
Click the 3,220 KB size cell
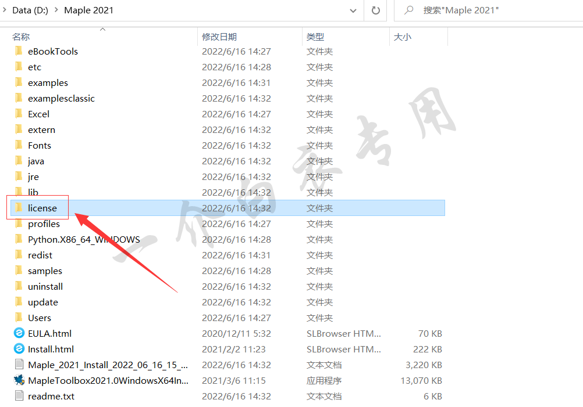click(424, 365)
